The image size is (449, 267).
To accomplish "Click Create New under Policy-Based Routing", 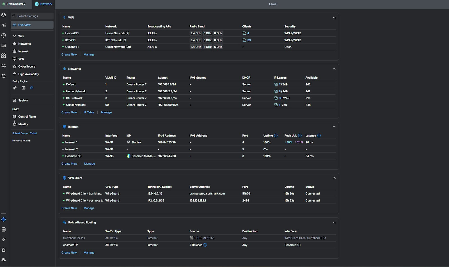I will tap(69, 253).
